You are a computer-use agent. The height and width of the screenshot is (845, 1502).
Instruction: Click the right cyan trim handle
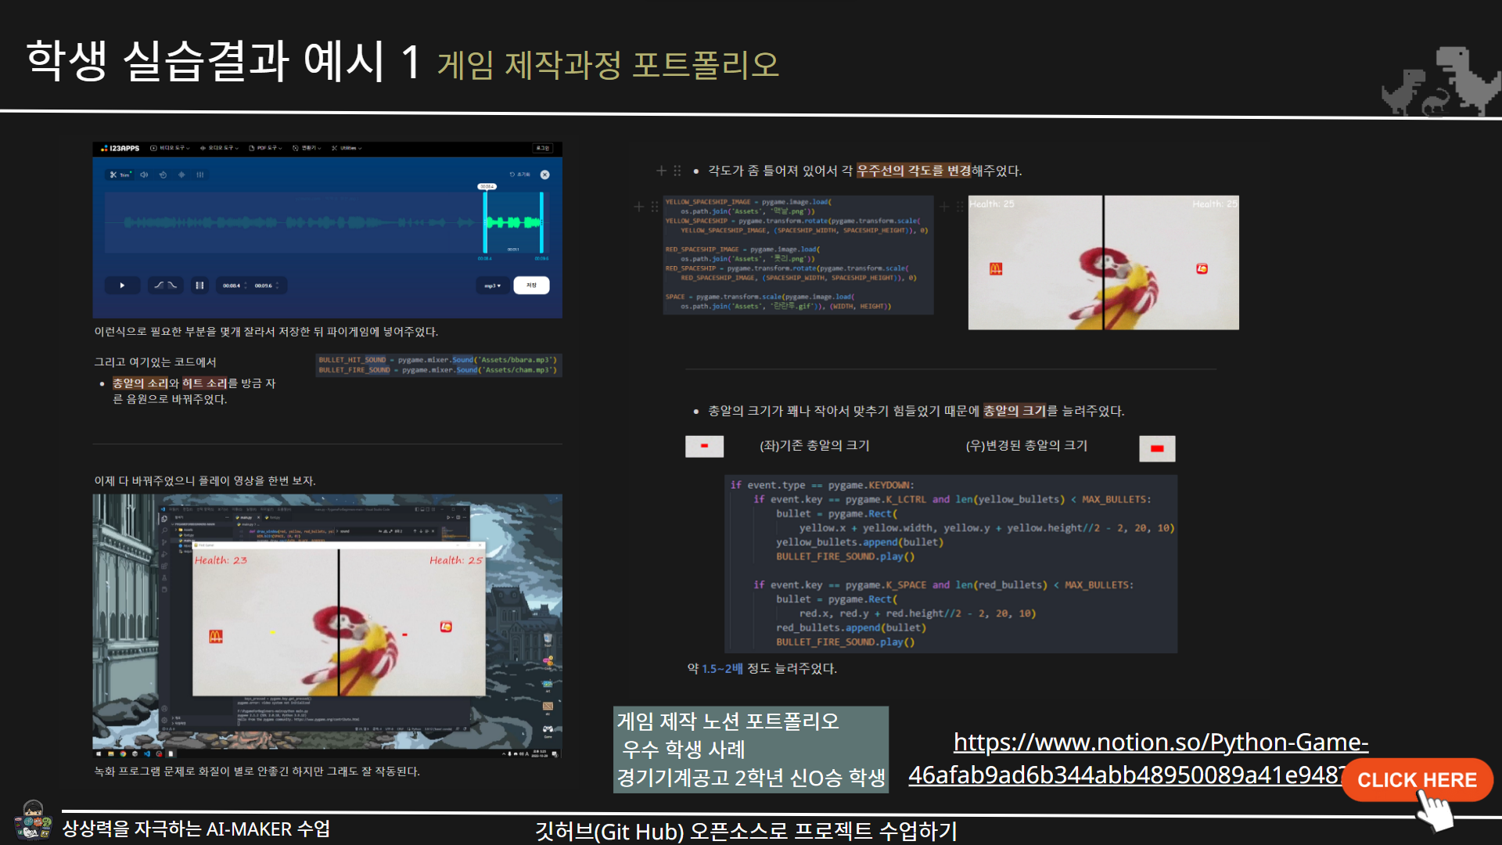pyautogui.click(x=541, y=222)
